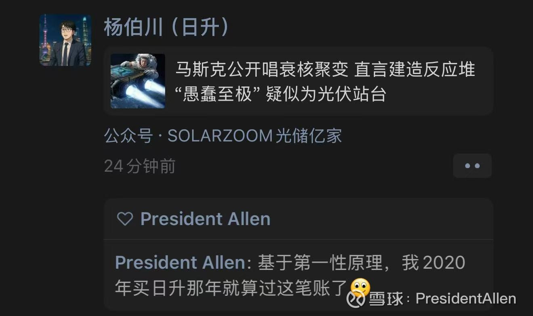
Task: Tap the heart like icon
Action: point(125,219)
